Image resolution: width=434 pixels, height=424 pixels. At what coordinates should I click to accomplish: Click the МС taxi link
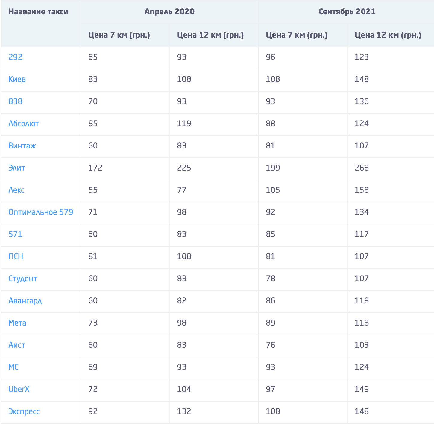13,367
